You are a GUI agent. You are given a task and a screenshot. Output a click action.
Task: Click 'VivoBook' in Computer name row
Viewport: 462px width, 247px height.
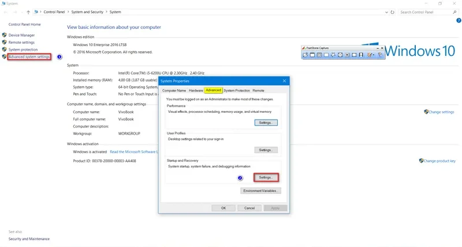coord(126,112)
